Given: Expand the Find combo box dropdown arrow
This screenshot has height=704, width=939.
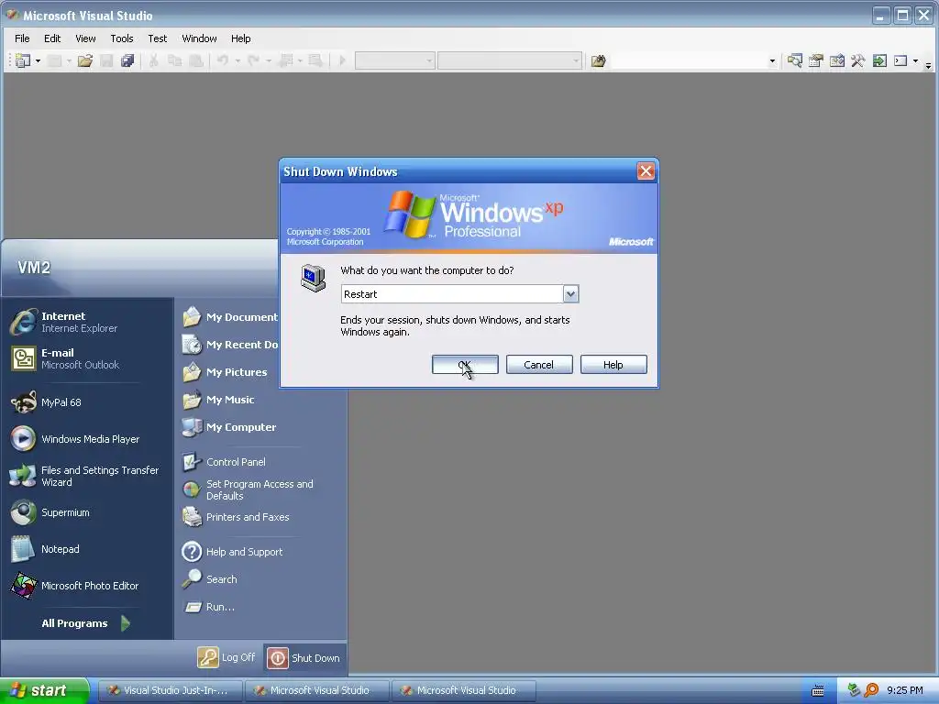Looking at the screenshot, I should (772, 60).
